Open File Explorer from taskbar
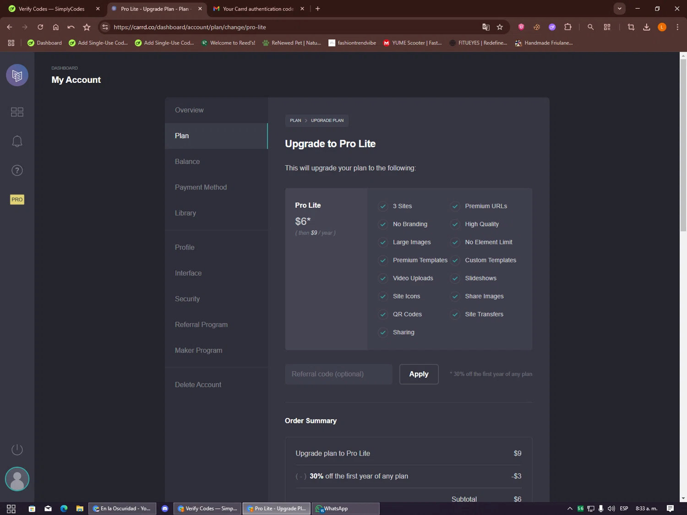 tap(80, 509)
